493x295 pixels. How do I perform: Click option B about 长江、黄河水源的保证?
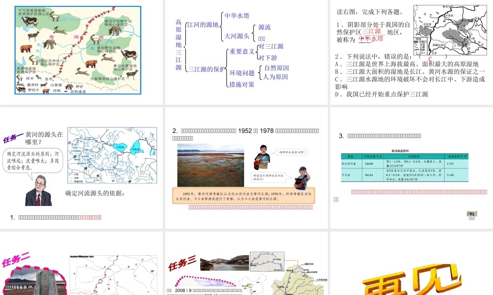(x=410, y=72)
